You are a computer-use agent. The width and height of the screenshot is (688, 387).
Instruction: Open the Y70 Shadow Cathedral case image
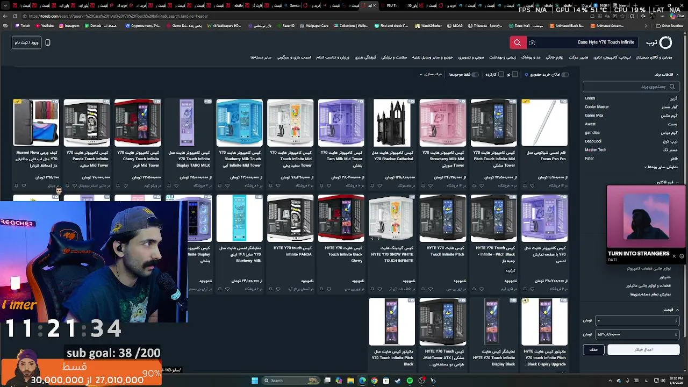tap(392, 123)
